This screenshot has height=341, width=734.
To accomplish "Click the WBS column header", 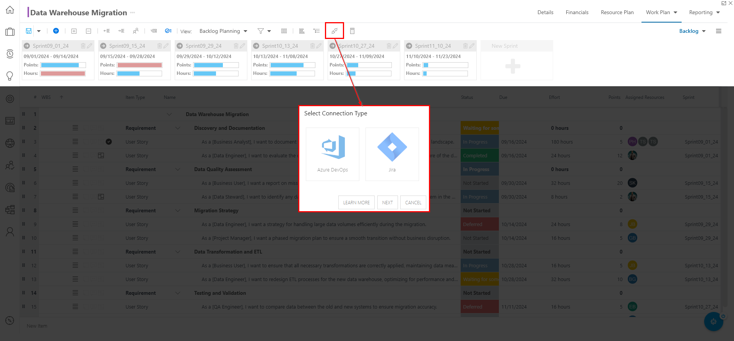I will (46, 97).
